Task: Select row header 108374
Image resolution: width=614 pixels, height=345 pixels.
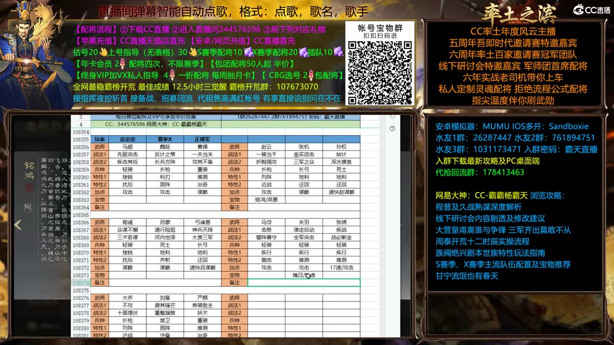Action: tap(81, 283)
